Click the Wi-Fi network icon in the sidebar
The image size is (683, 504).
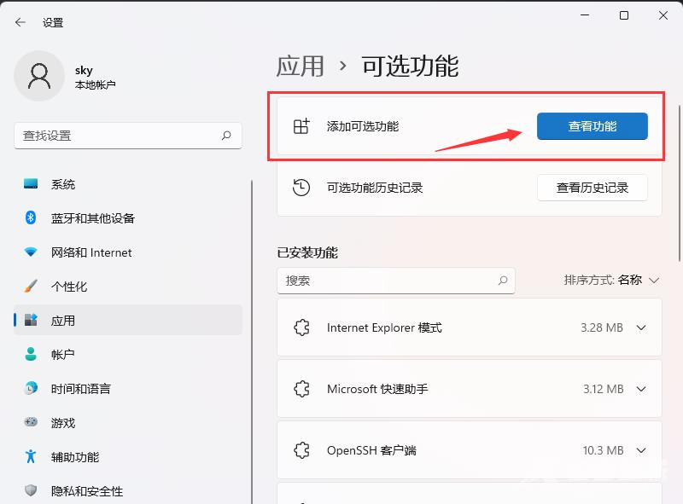[31, 252]
